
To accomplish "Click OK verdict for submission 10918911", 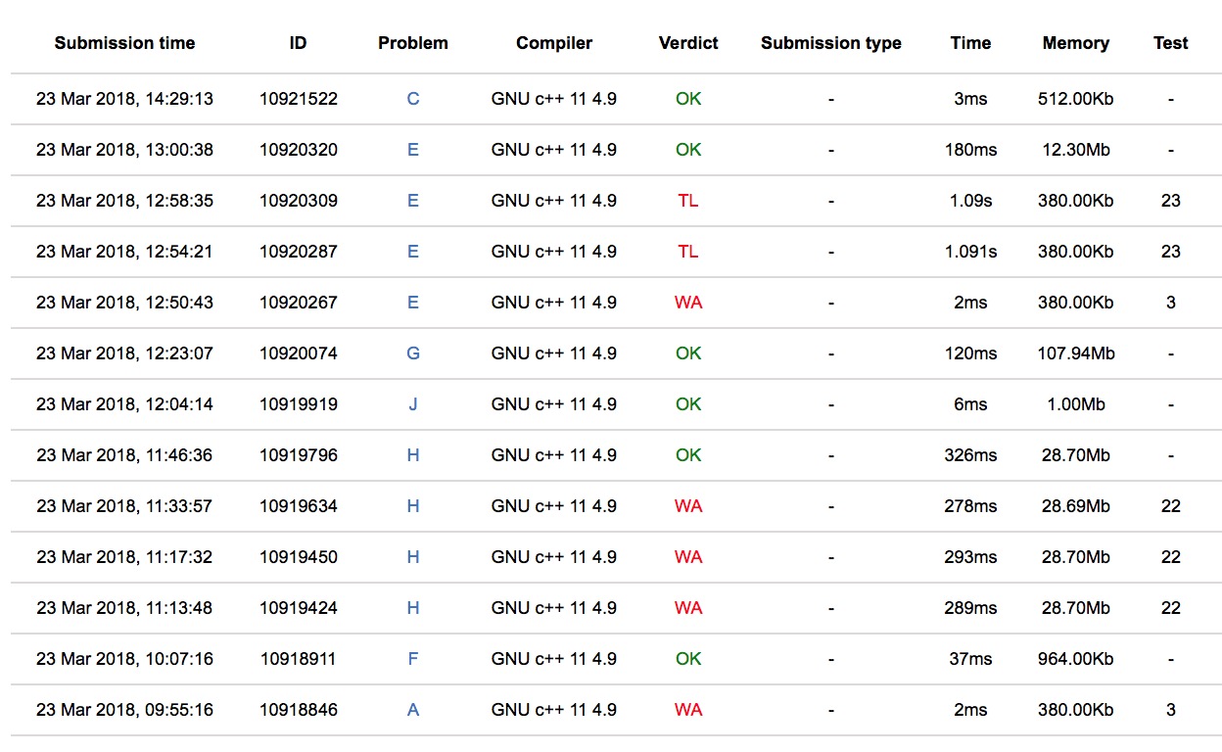I will (x=688, y=659).
